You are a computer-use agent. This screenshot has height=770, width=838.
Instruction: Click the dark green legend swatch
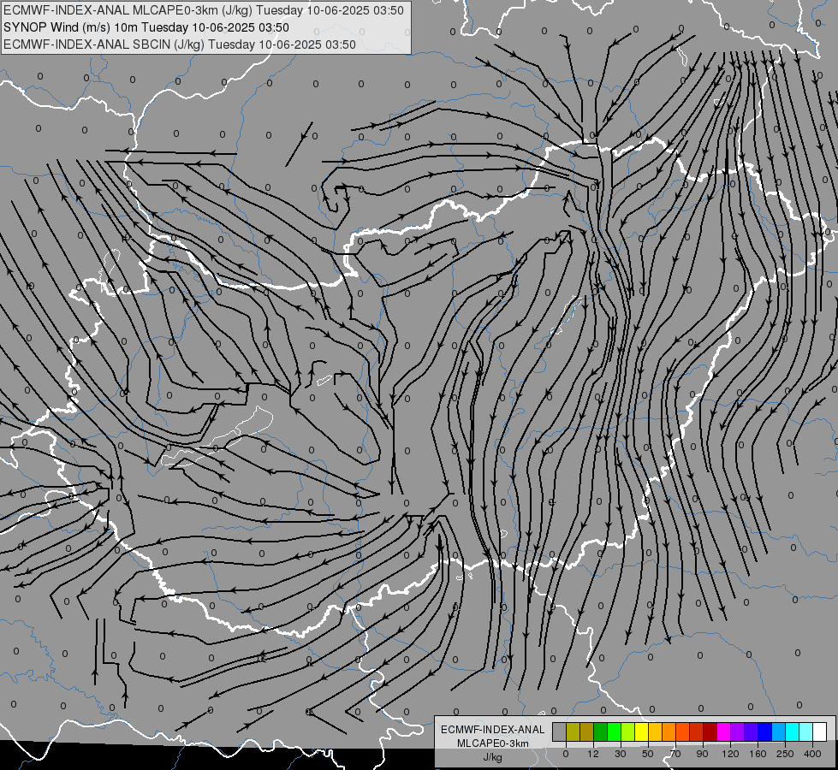601,731
